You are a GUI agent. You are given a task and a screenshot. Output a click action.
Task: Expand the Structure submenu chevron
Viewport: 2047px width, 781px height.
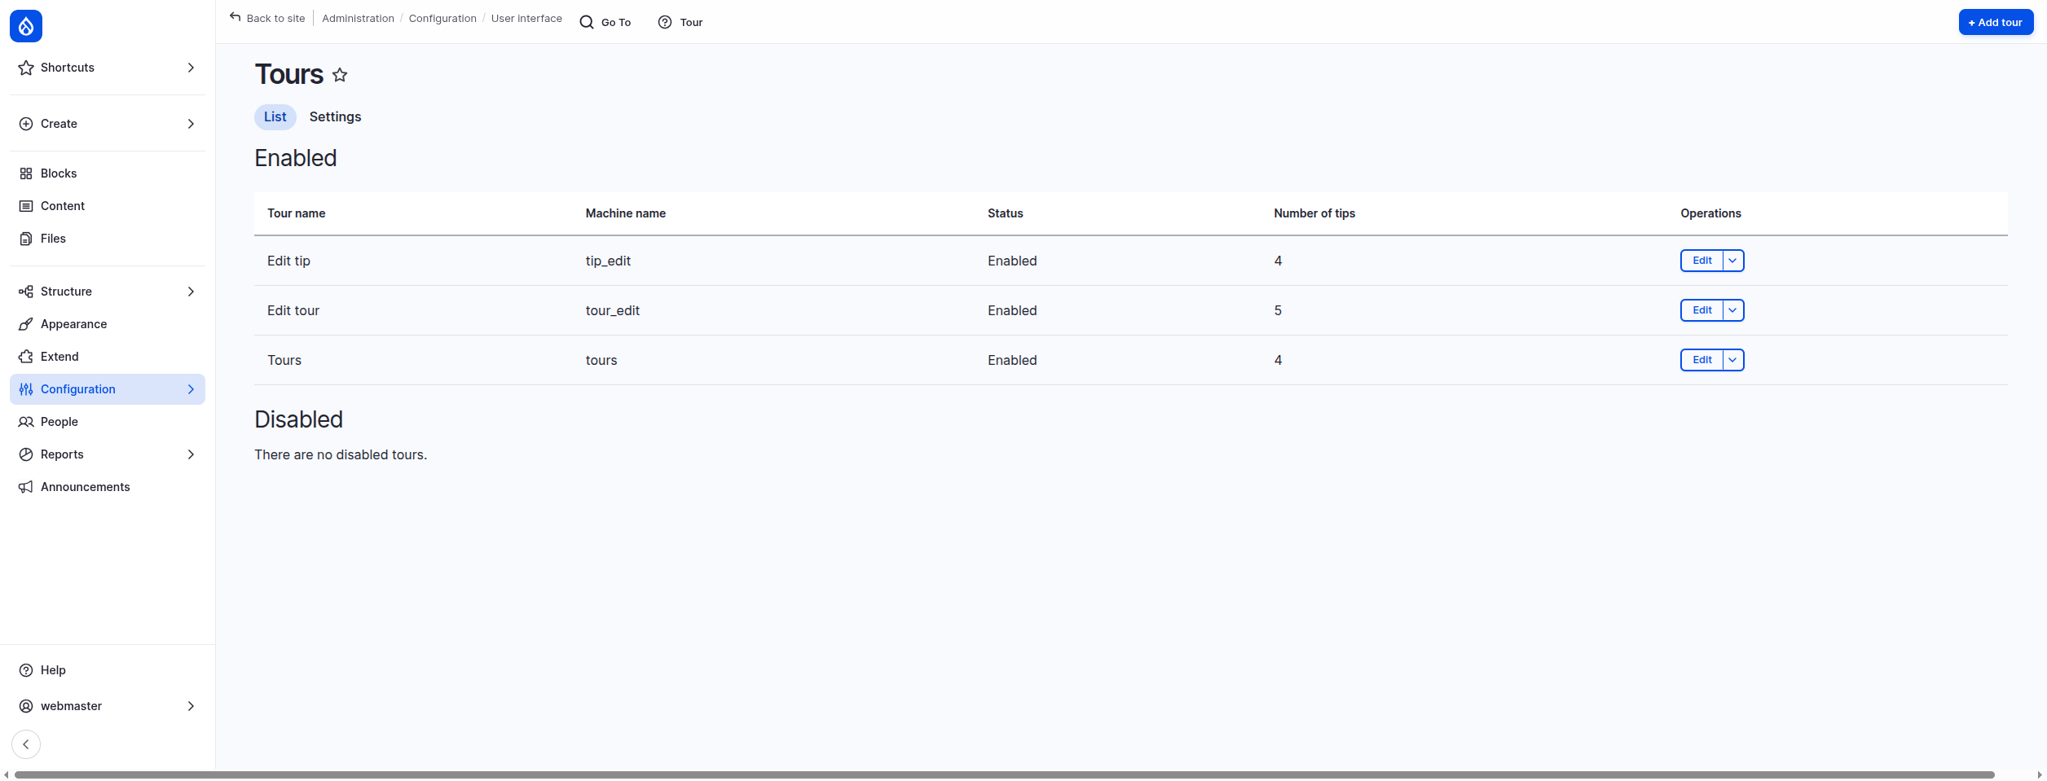click(191, 292)
